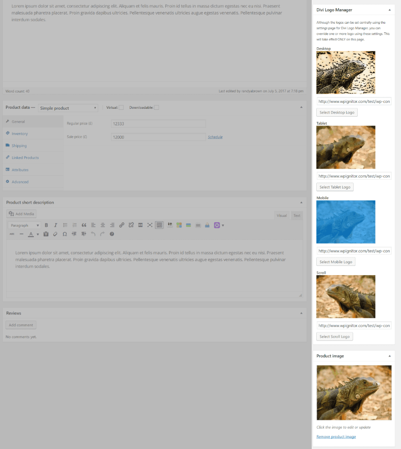The height and width of the screenshot is (449, 401).
Task: Click the Select Desktop Logo button
Action: pyautogui.click(x=337, y=112)
